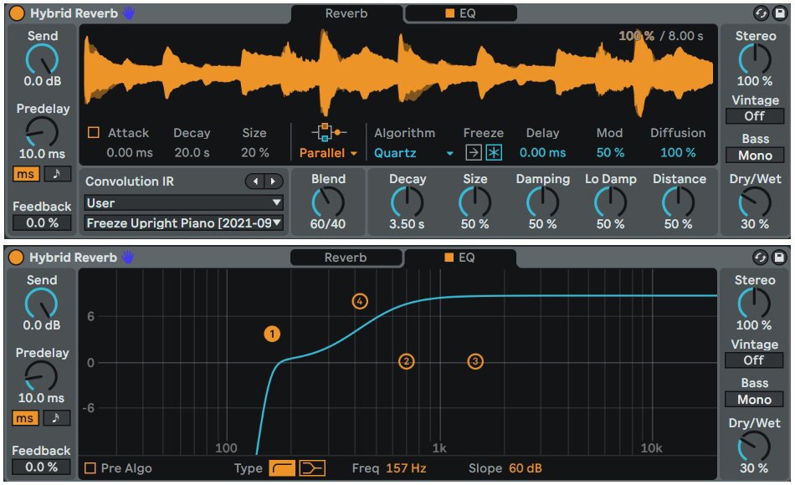Enable the Attack envelope checkbox
The image size is (795, 485).
point(93,132)
